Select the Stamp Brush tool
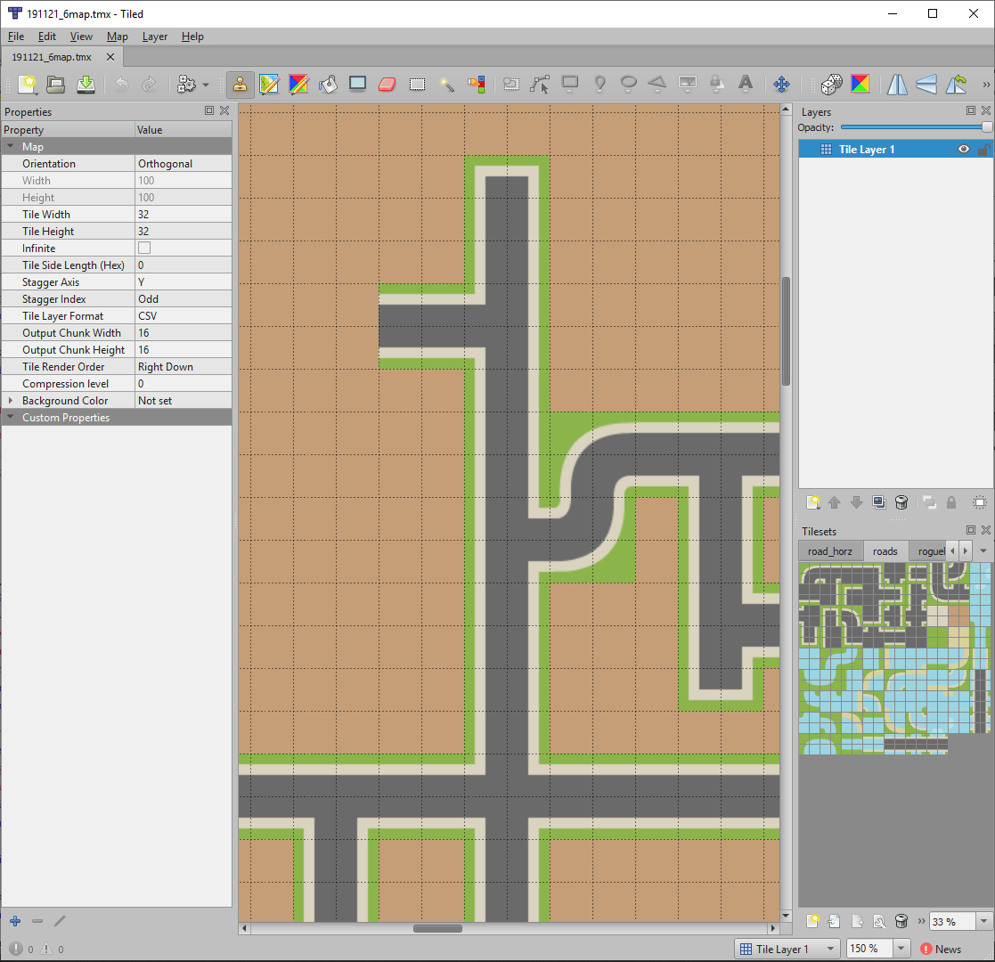Viewport: 995px width, 962px height. (x=241, y=84)
